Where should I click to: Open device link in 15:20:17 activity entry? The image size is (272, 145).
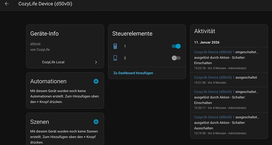214,92
